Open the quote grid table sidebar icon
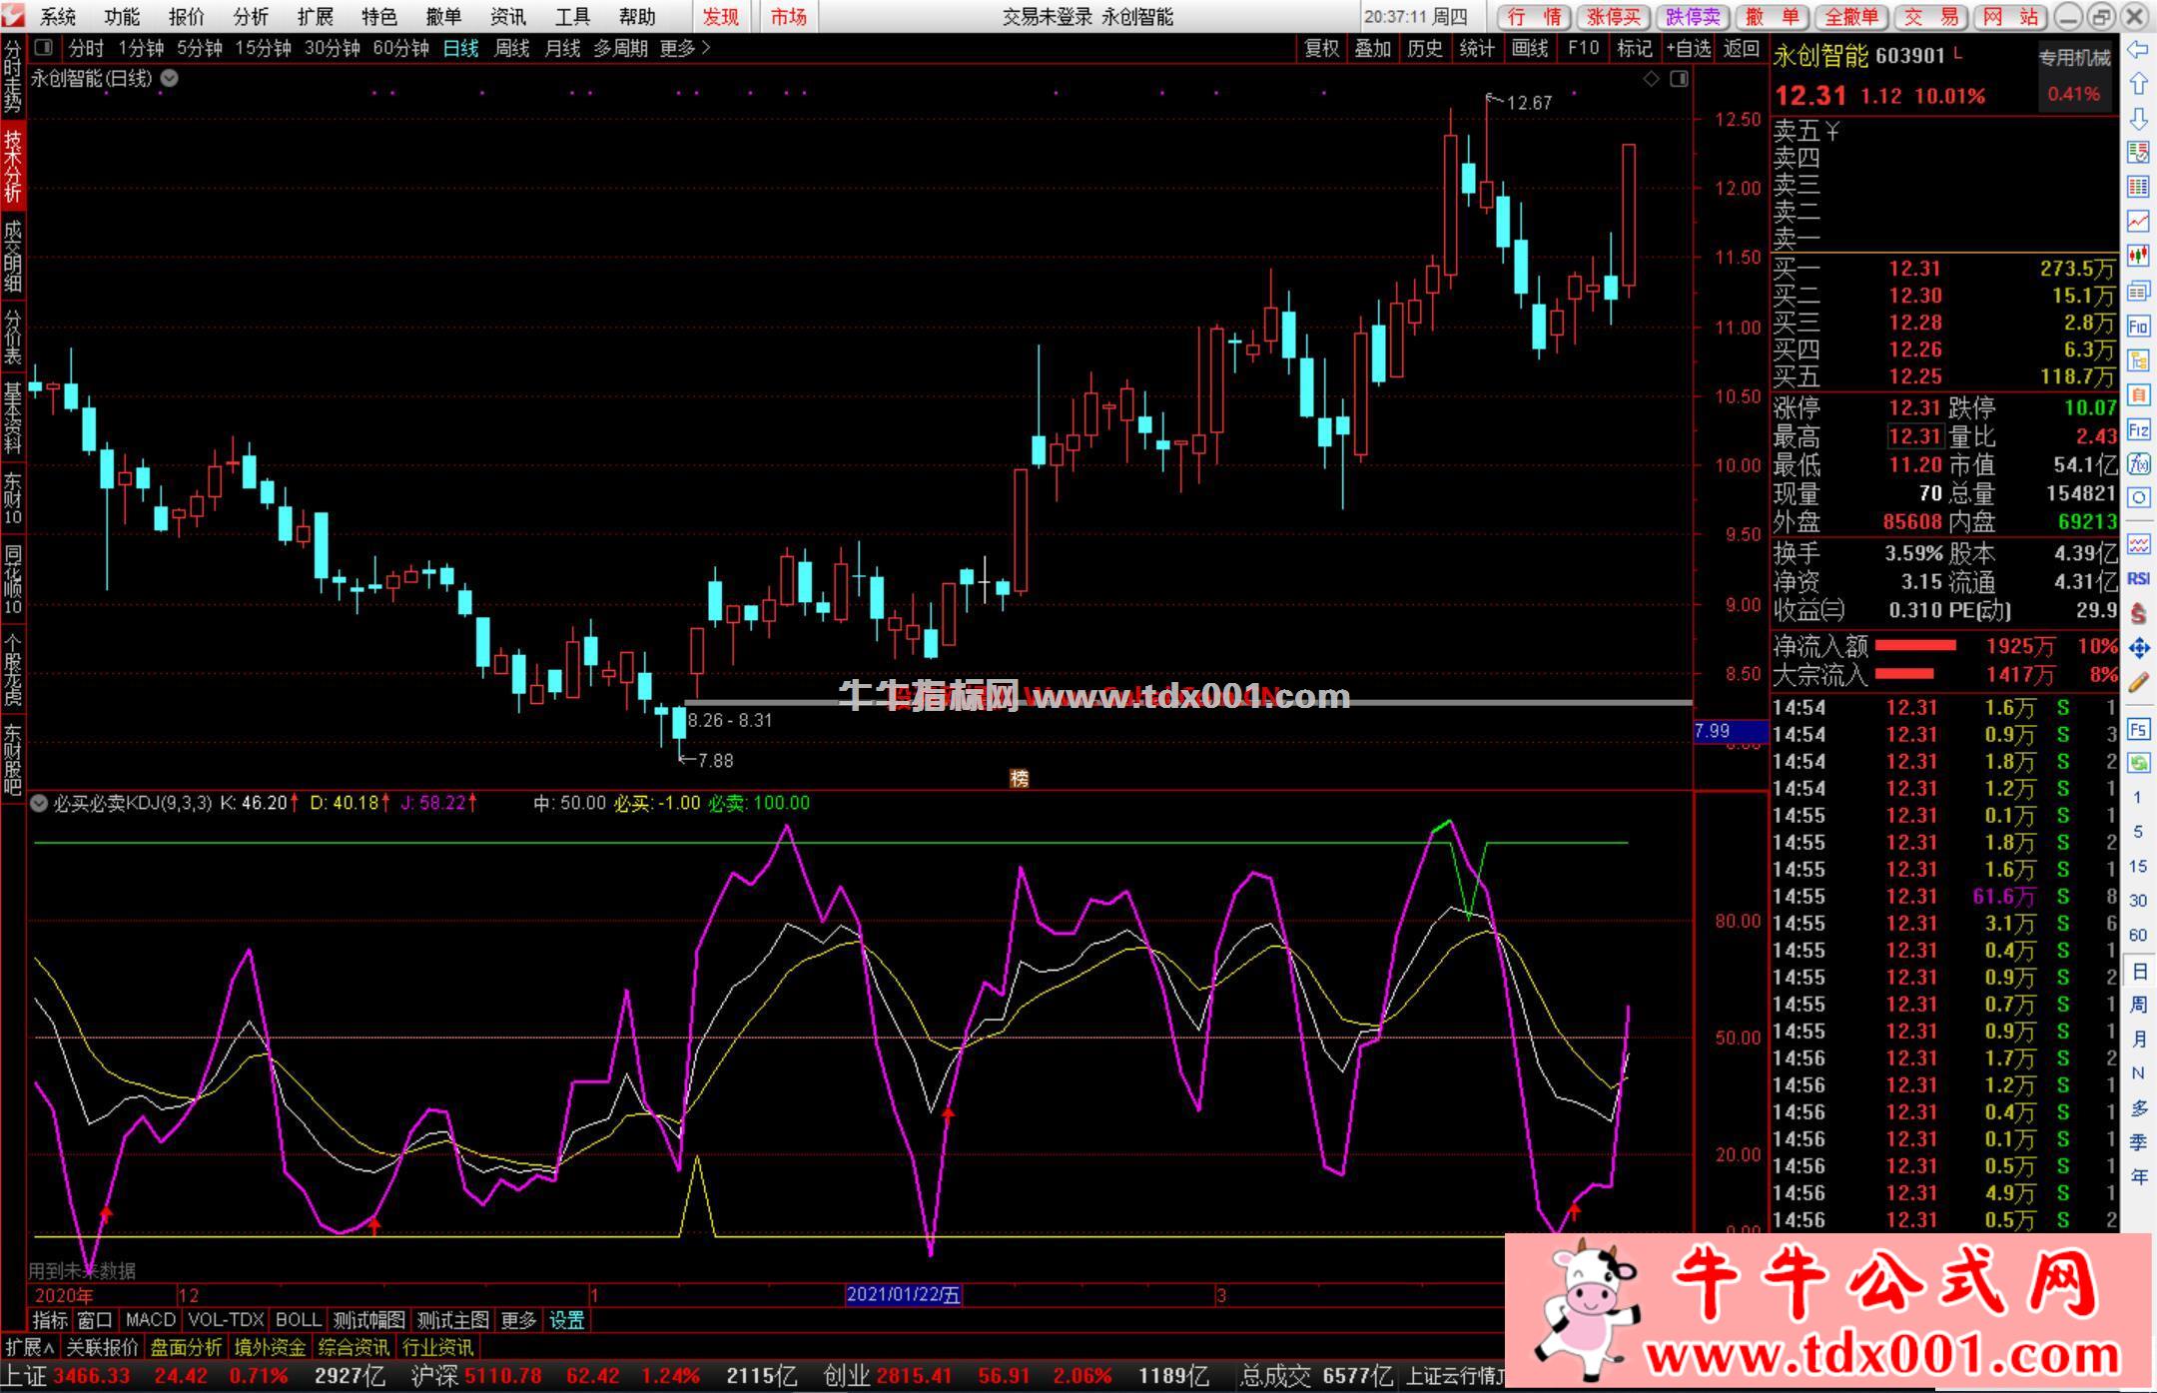 (x=2138, y=187)
